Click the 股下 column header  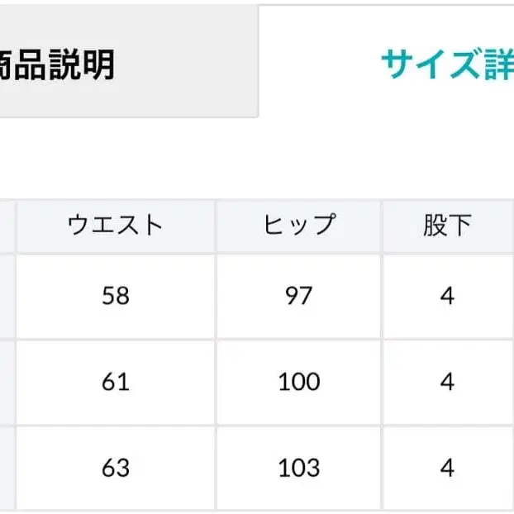point(447,226)
